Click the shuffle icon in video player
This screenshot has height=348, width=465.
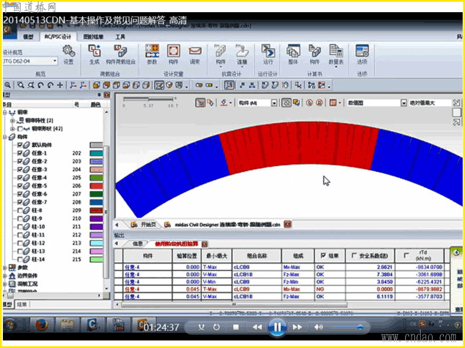click(202, 327)
